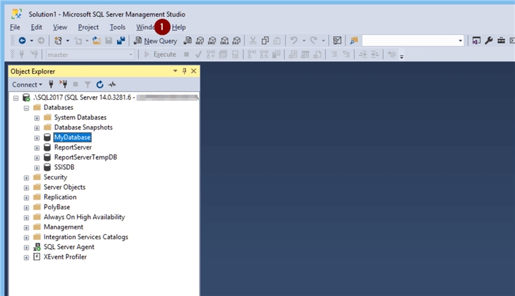
Task: Click the Refresh icon in Object Explorer
Action: pyautogui.click(x=100, y=85)
